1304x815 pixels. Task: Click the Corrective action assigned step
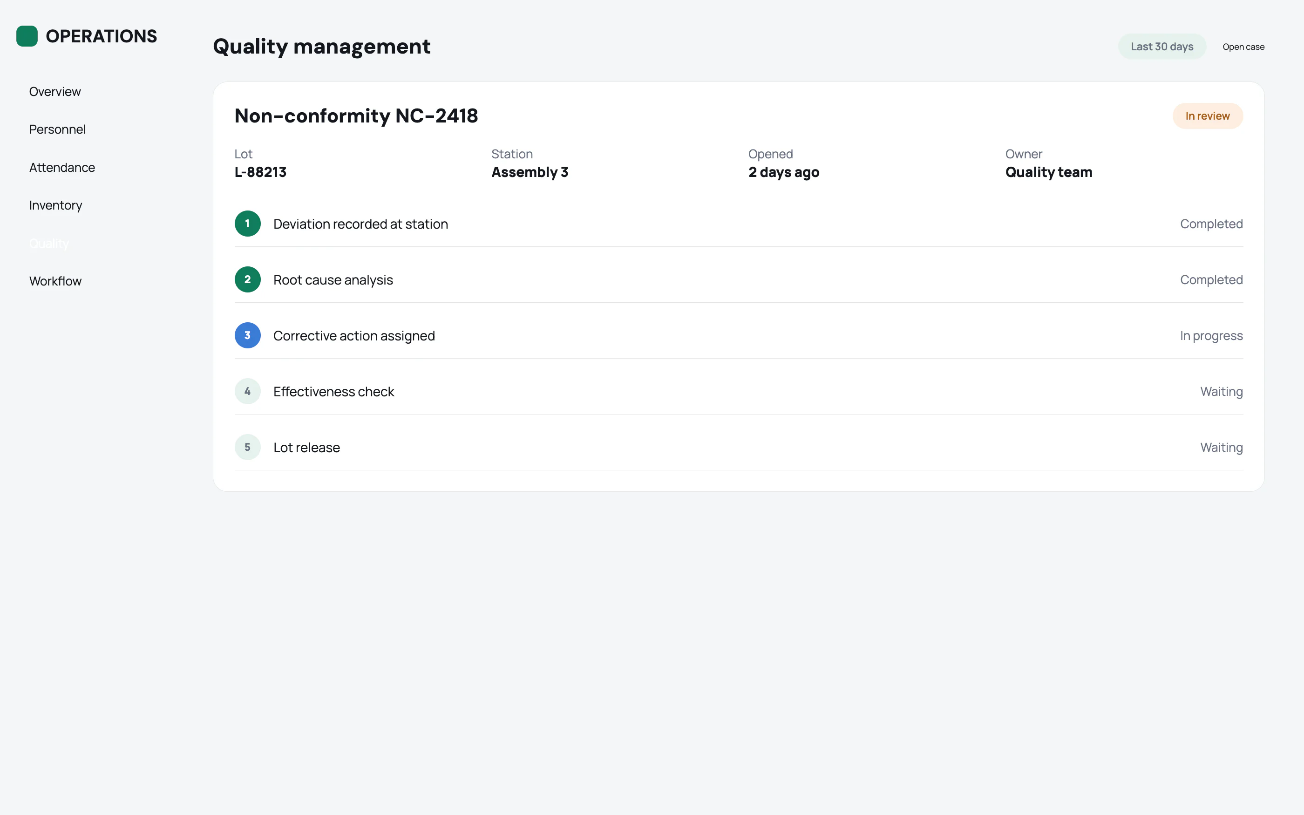(739, 335)
